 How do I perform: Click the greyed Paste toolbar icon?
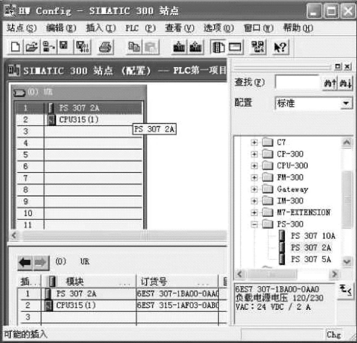coord(150,47)
